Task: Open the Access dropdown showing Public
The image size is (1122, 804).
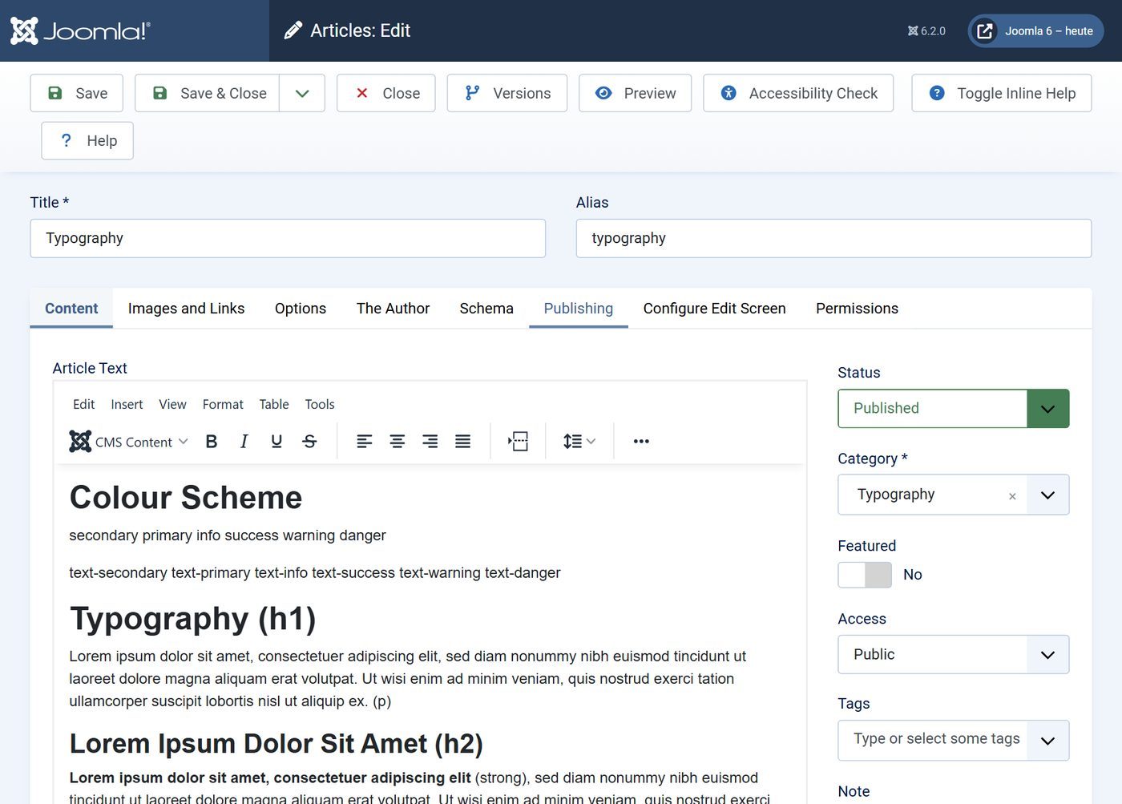Action: point(953,654)
